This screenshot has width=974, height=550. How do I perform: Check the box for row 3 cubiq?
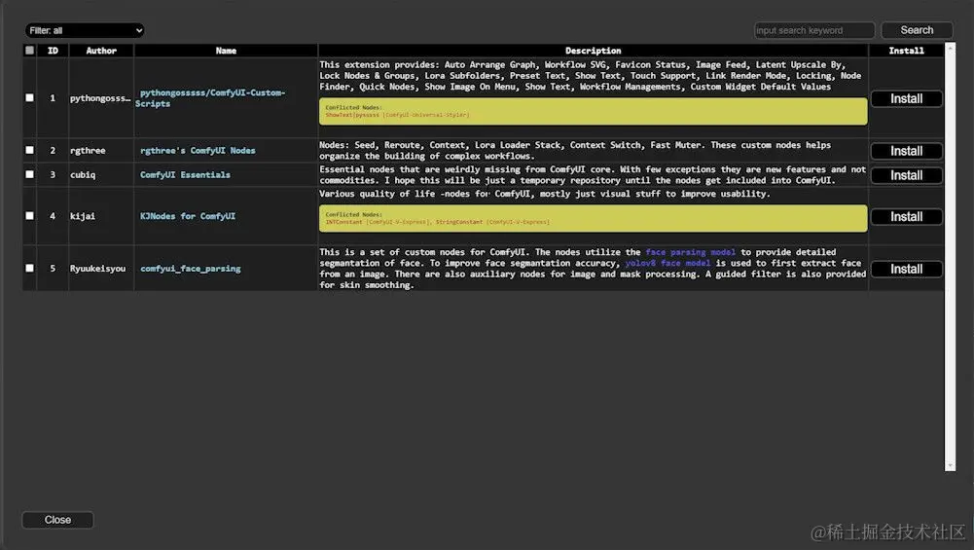[29, 174]
